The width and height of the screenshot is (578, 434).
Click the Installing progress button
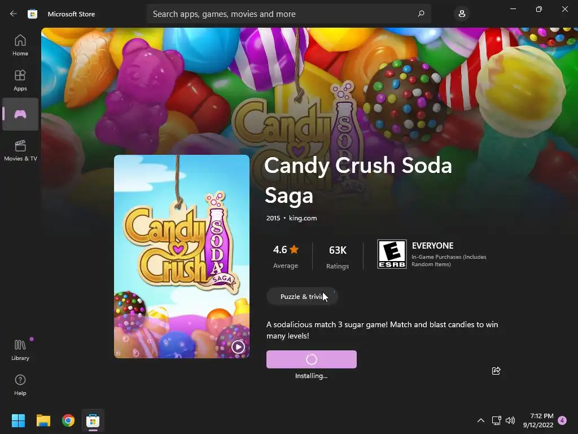312,359
